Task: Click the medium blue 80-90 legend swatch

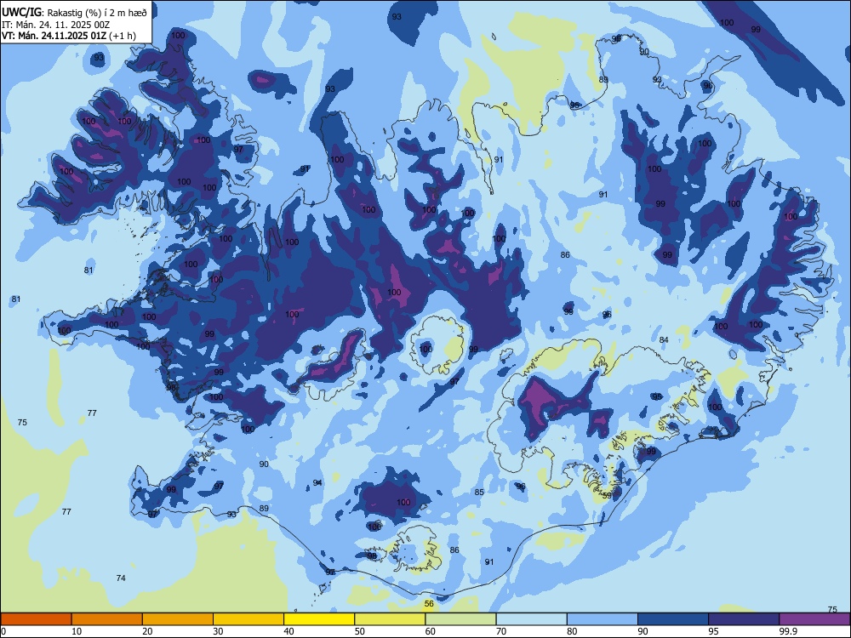Action: tap(603, 619)
